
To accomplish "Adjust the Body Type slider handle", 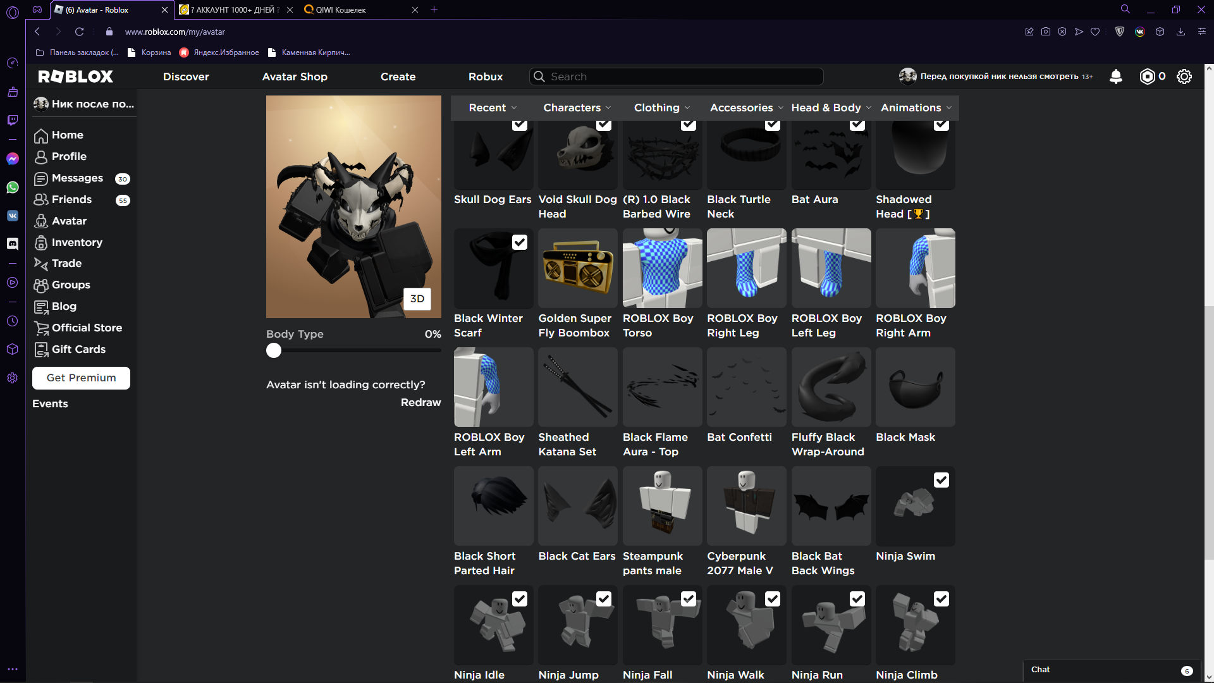I will click(x=274, y=350).
